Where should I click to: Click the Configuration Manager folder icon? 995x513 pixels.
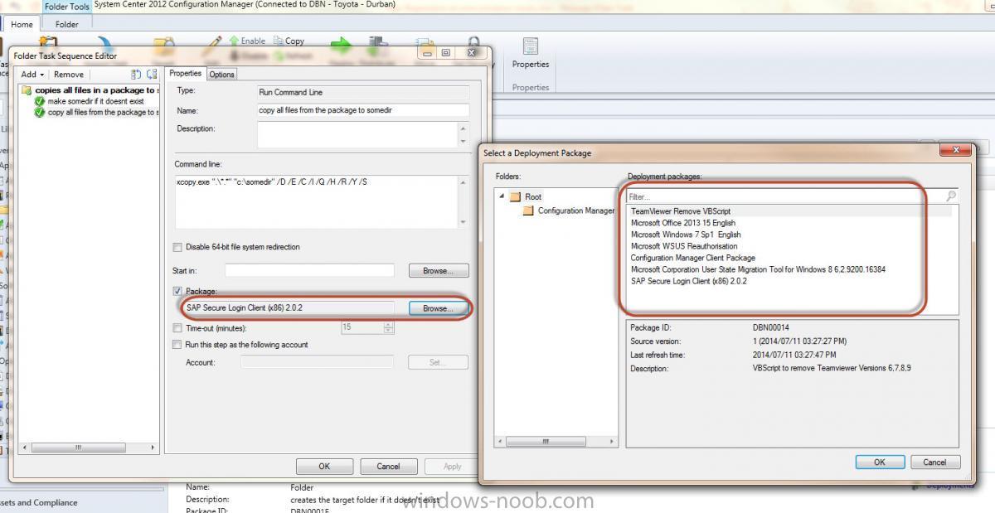point(528,211)
